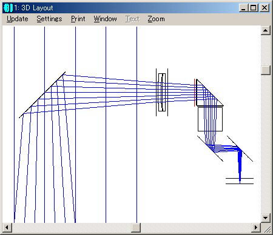The image size is (273, 235).
Task: Click the horizontal scrollbar thumb
Action: 136,228
